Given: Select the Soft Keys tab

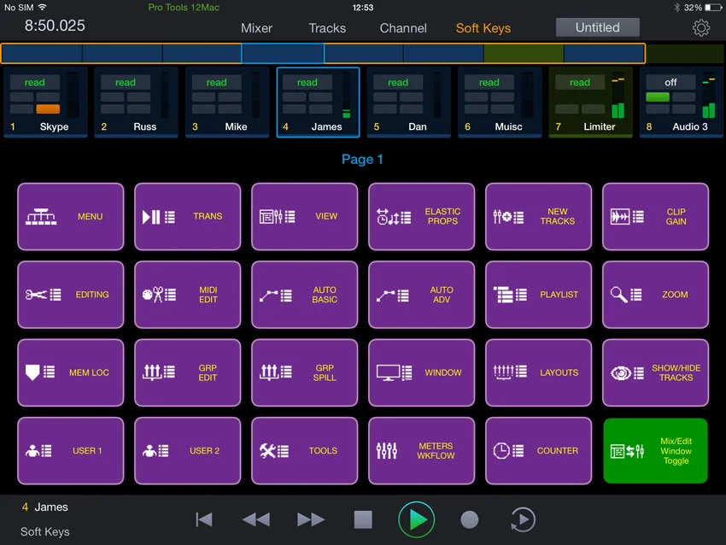Looking at the screenshot, I should click(483, 28).
